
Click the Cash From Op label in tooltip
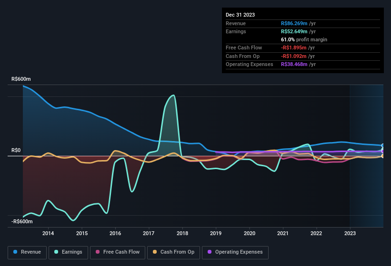point(242,56)
